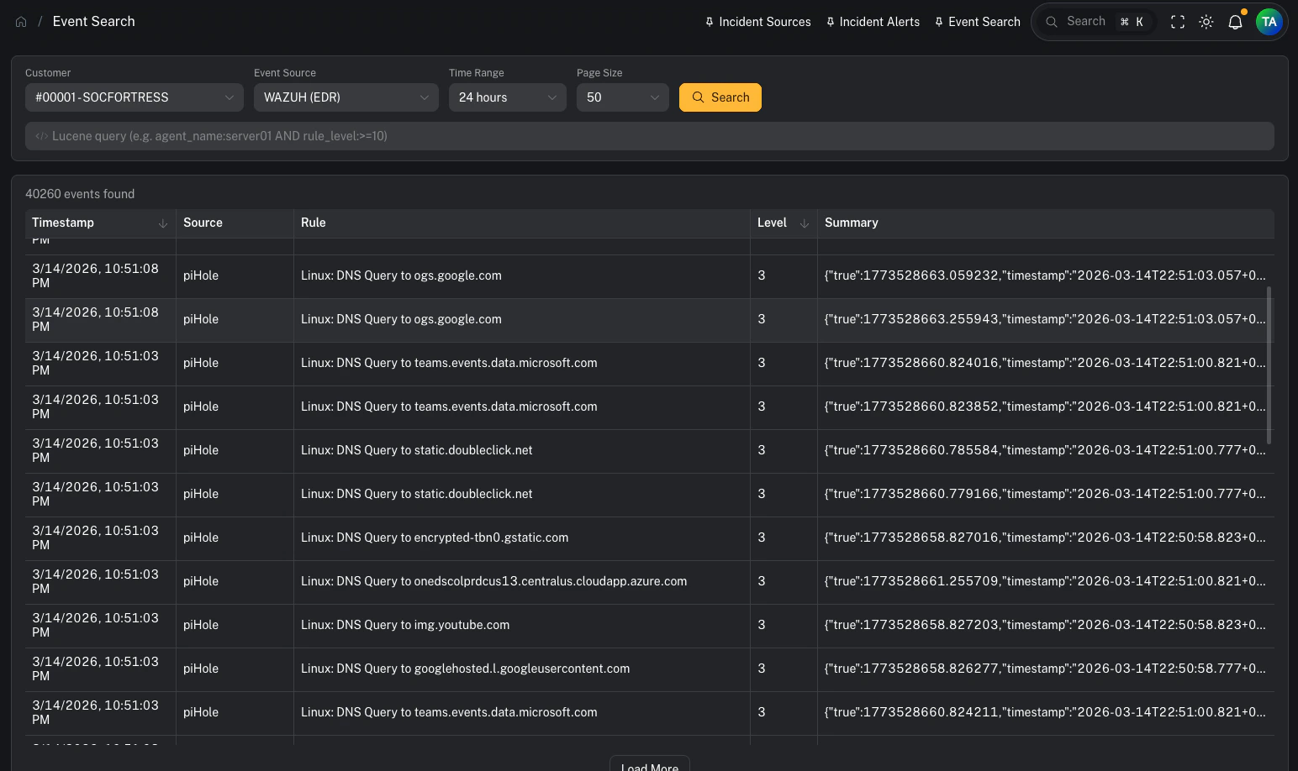Screen dimensions: 1298x771
Task: Switch theme using the sun icon
Action: 1206,22
